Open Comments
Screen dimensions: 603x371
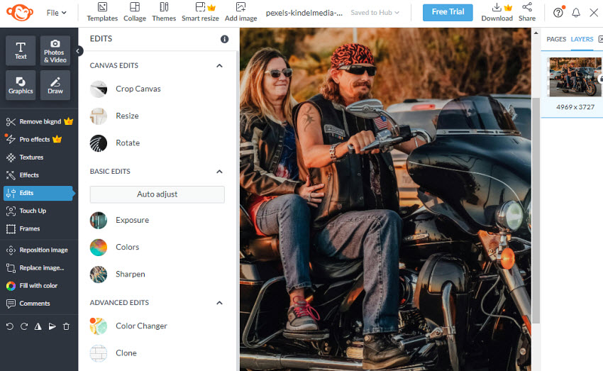[x=28, y=304]
